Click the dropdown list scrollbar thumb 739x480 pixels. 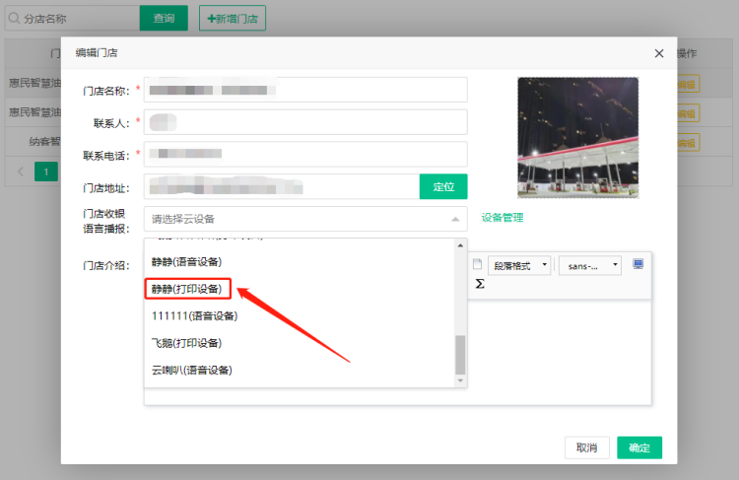click(460, 355)
